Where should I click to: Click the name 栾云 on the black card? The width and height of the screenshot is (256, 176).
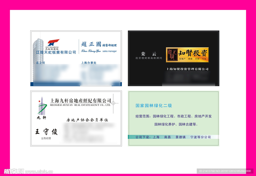coord(148,54)
